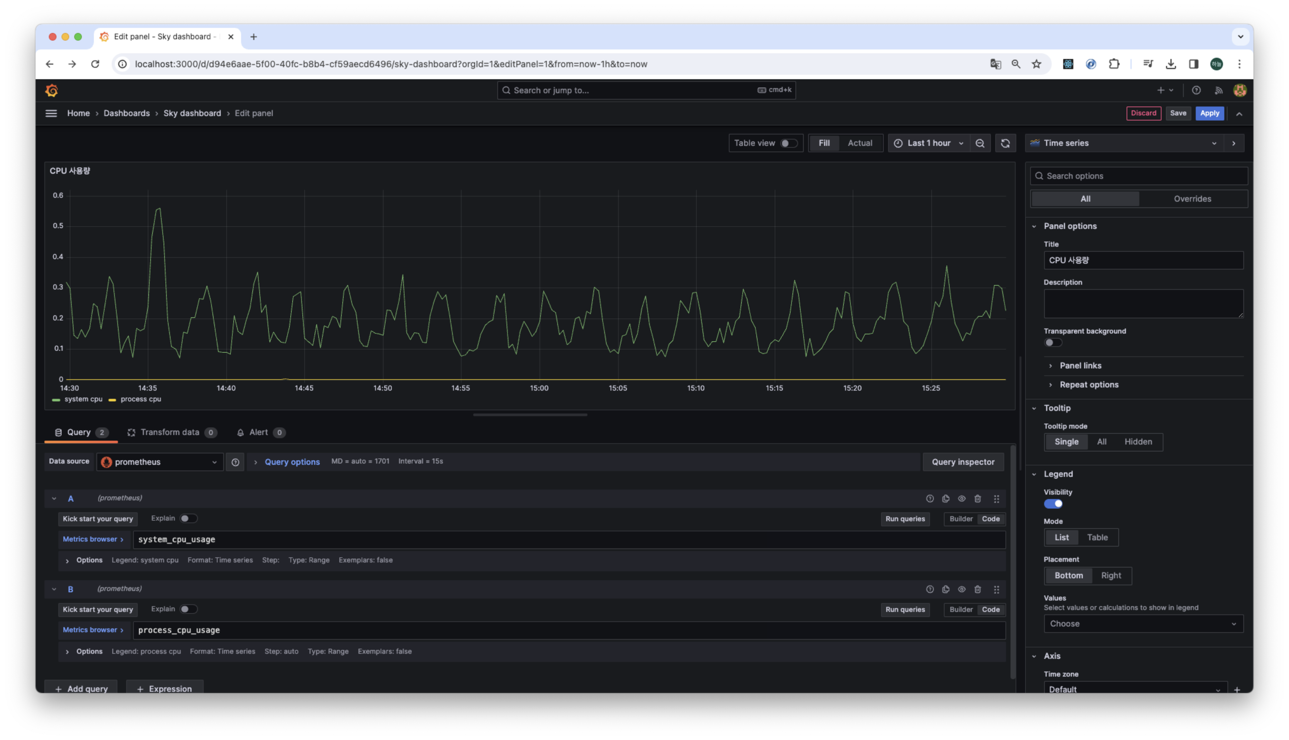
Task: Switch to the Overrides tab
Action: 1192,199
